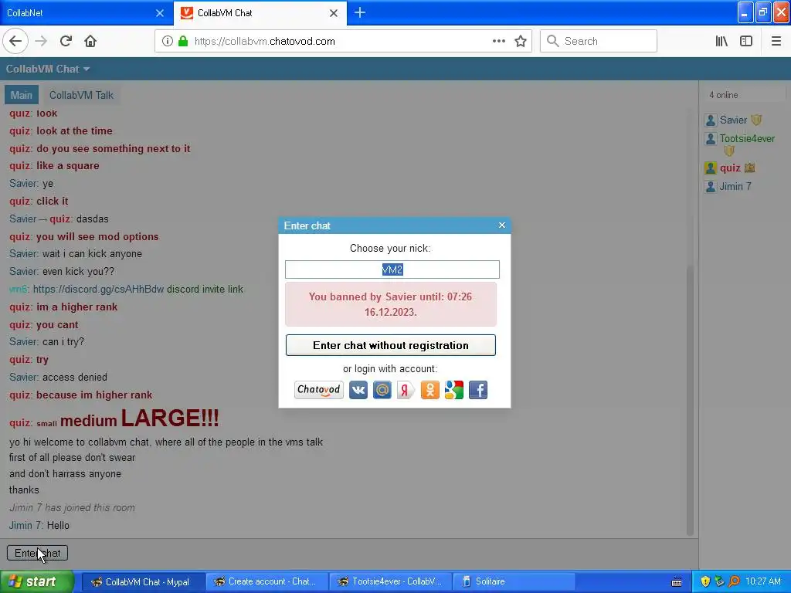
Task: Click the 'You banned by Savier' notice
Action: click(390, 304)
